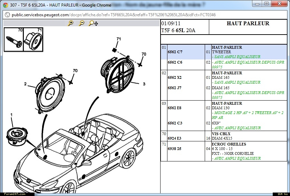Click part number 6562 C7

point(175,52)
